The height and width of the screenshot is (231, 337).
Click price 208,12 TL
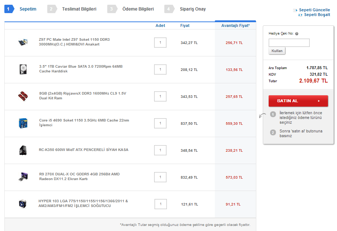(x=189, y=70)
